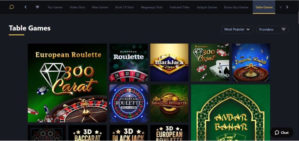The image size is (299, 141).
Task: Click the Providers filter lines icon
Action: (284, 29)
